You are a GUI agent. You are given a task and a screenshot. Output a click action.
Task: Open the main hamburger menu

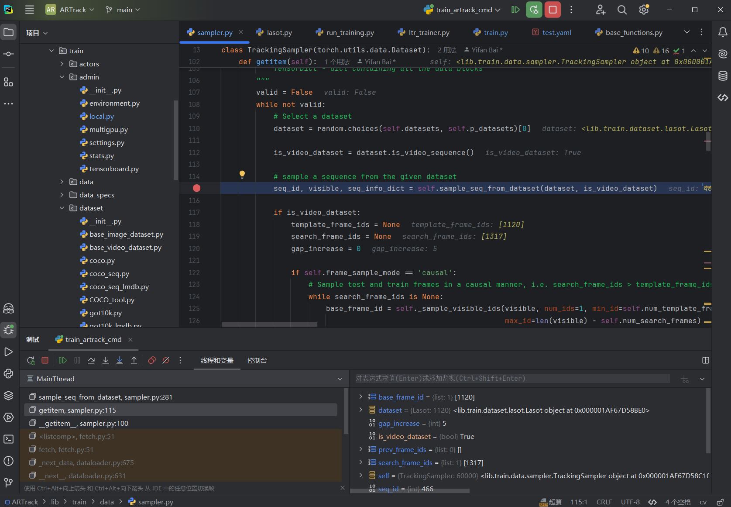pyautogui.click(x=29, y=10)
